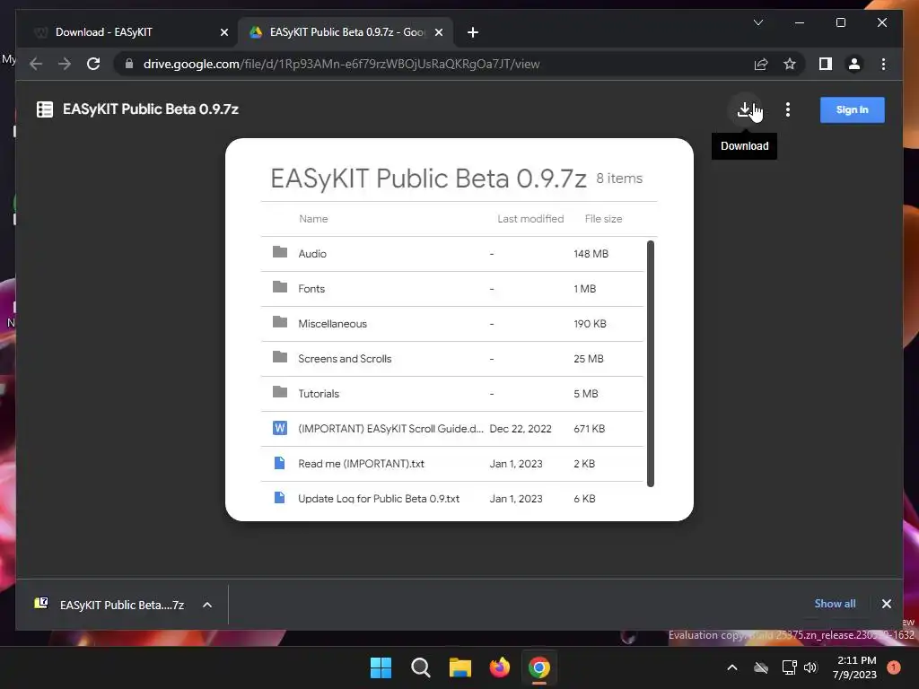Click the Google Drive Download icon
919x689 pixels.
[x=744, y=109]
